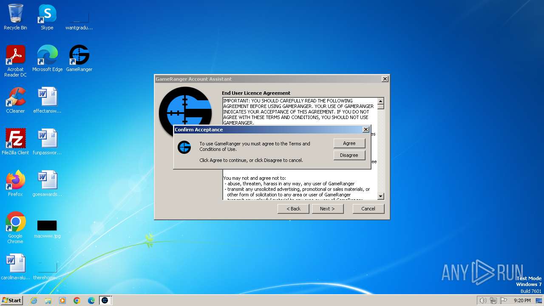Select the GameRanger taskbar button

(105, 300)
